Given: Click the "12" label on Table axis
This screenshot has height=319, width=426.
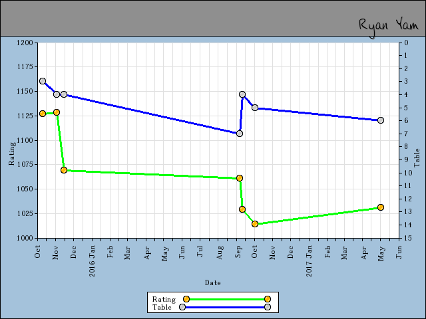Looking at the screenshot, I should [x=407, y=199].
